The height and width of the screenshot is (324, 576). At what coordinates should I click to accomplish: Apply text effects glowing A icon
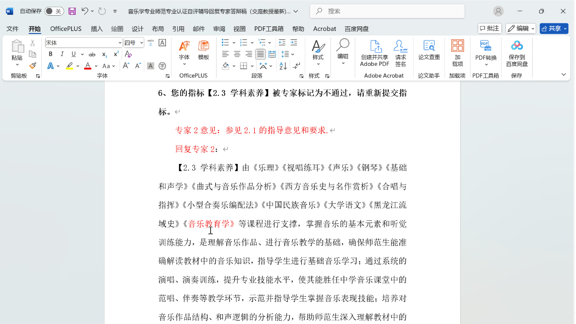50,66
